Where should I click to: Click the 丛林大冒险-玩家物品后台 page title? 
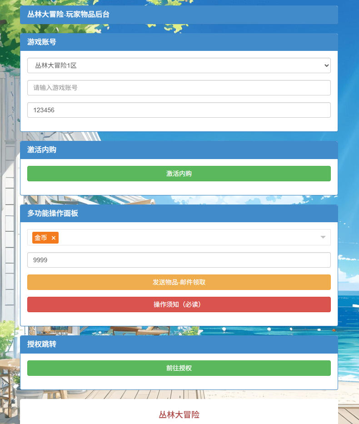68,15
